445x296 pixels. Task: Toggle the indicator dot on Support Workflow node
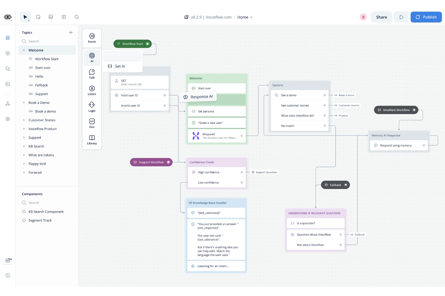(169, 162)
